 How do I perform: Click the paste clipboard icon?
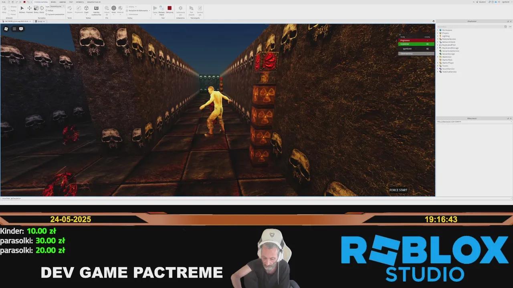pyautogui.click(x=4, y=8)
